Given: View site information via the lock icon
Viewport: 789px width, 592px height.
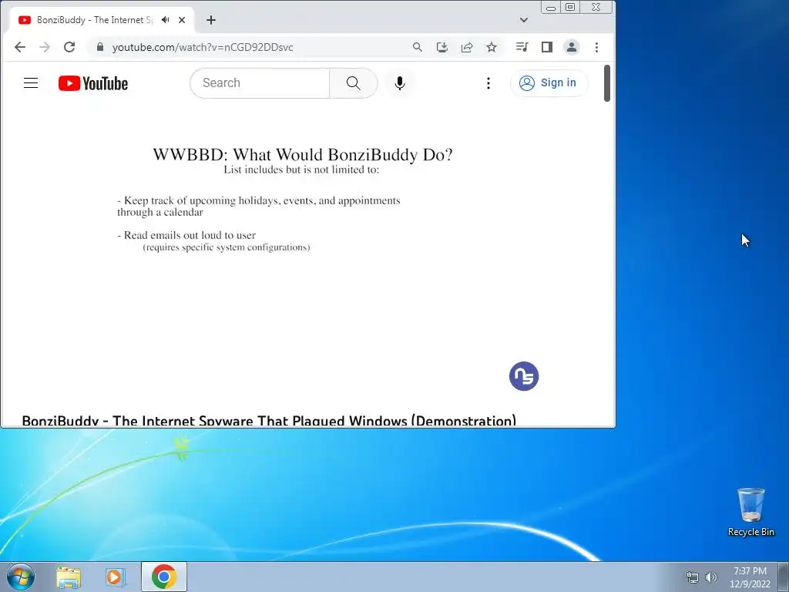Looking at the screenshot, I should (99, 47).
